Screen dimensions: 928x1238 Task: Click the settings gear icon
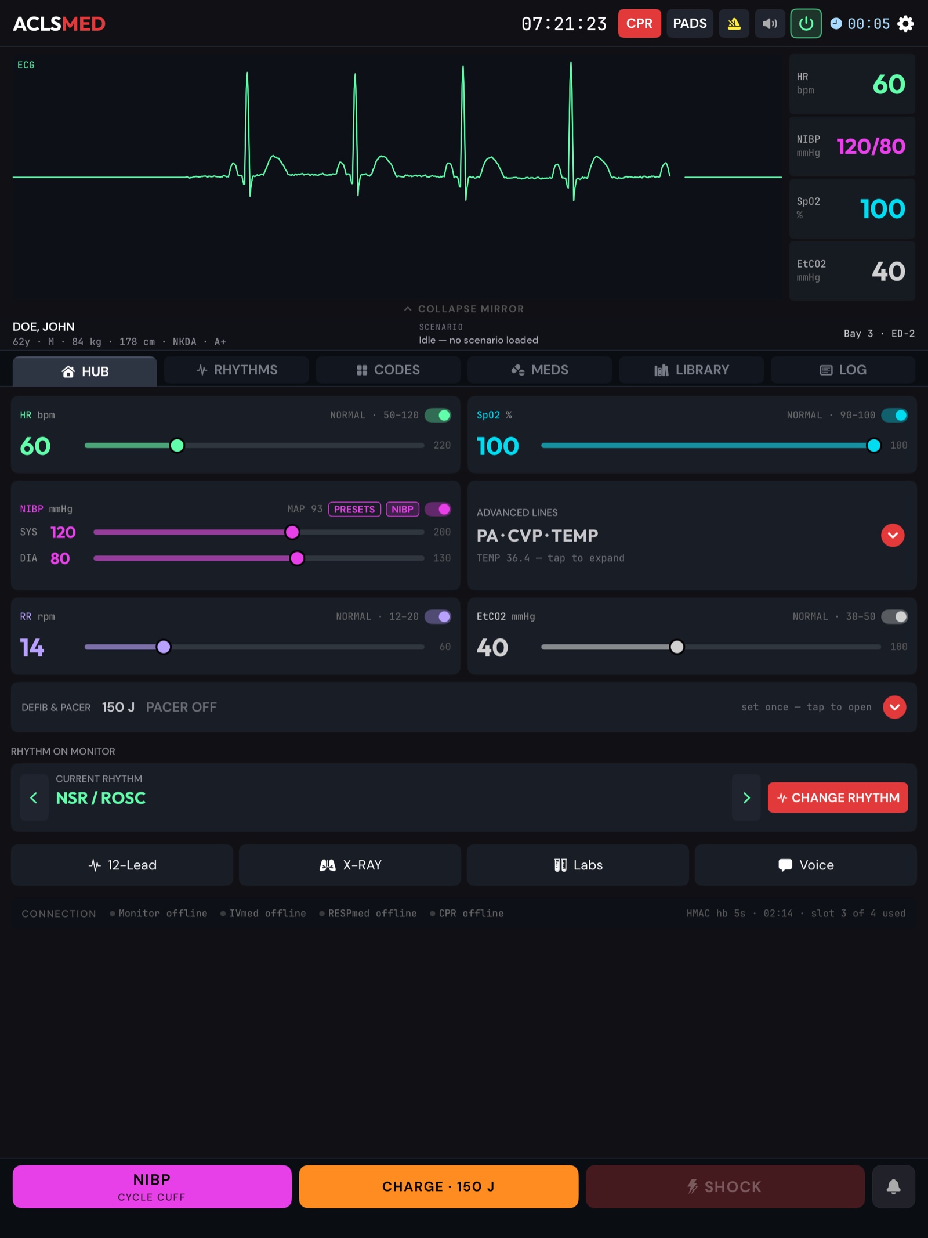click(x=905, y=24)
